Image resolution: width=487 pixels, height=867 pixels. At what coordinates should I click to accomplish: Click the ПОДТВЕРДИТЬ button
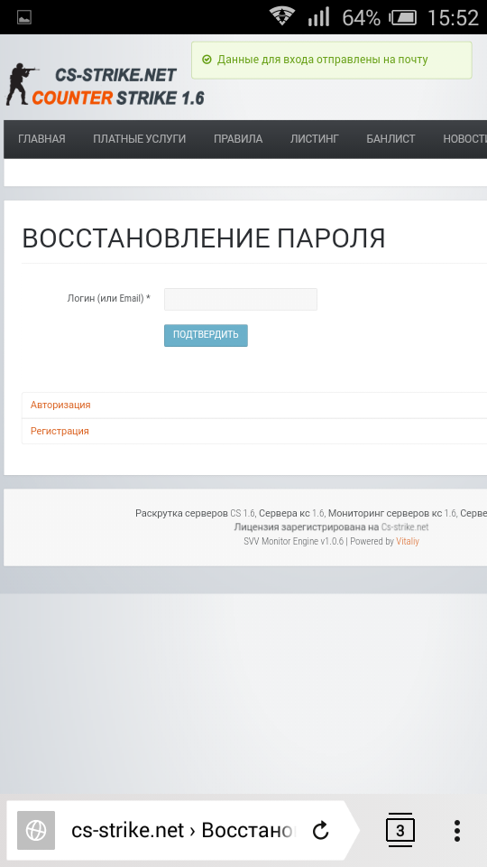coord(206,335)
